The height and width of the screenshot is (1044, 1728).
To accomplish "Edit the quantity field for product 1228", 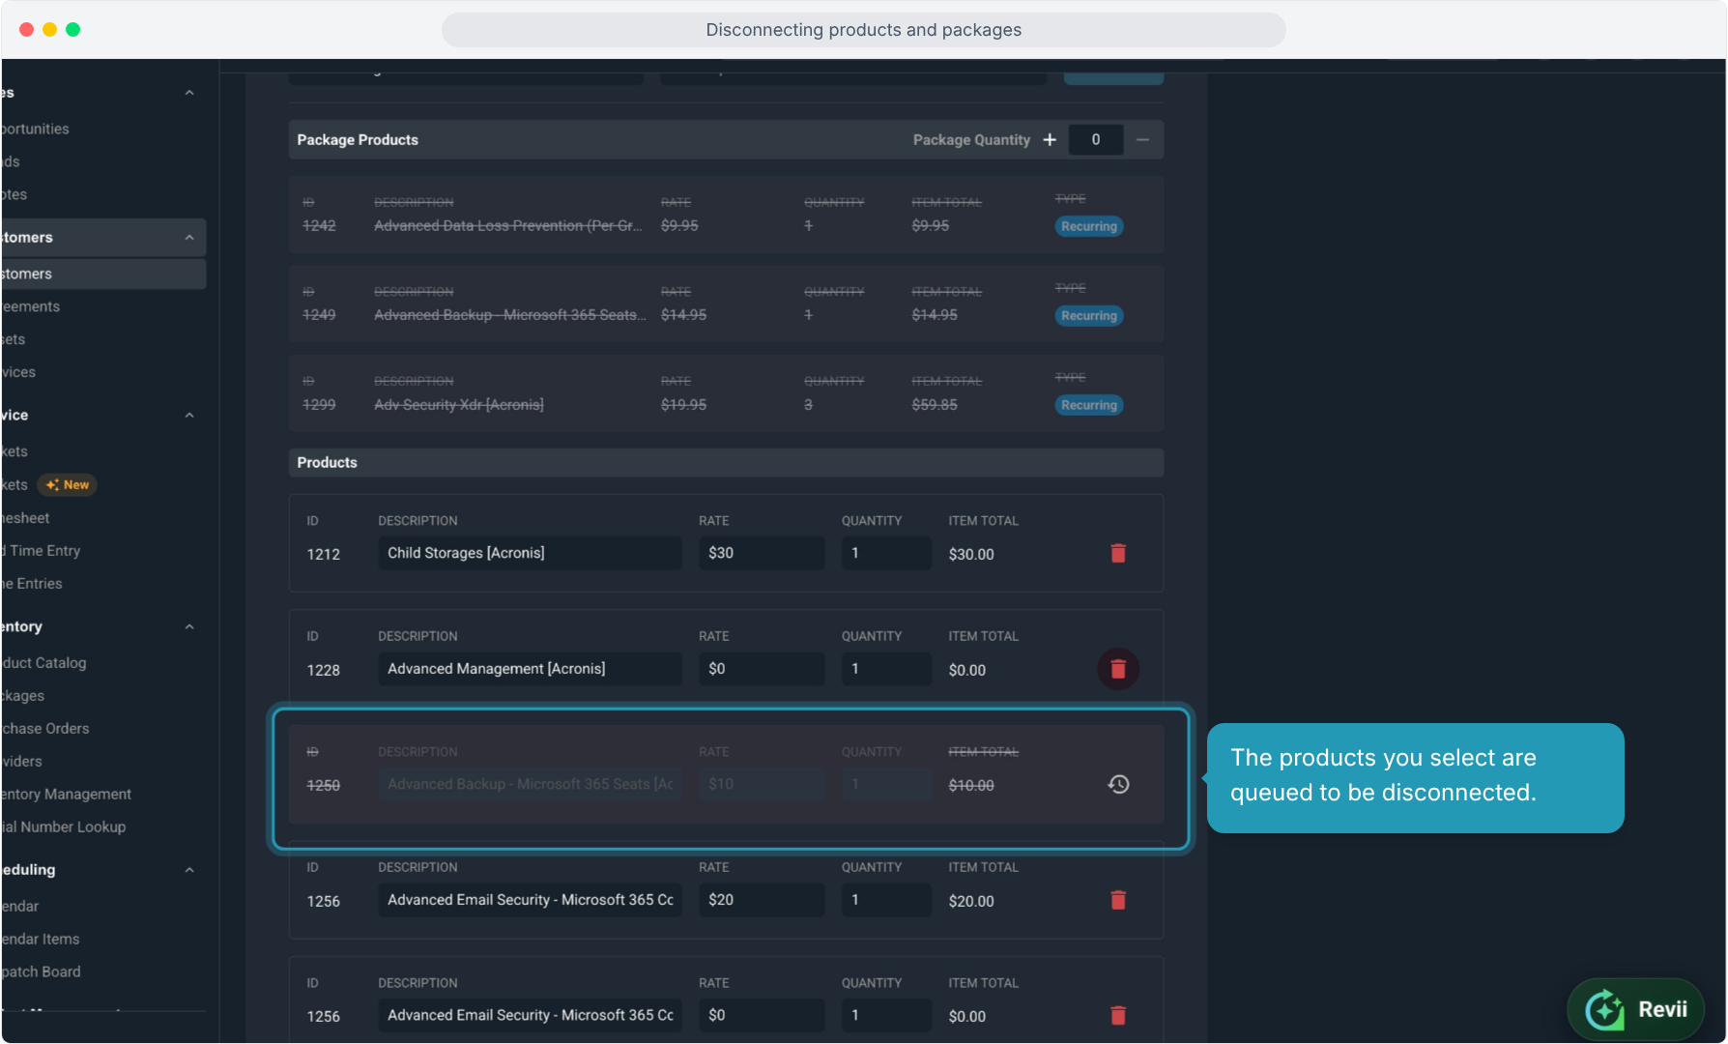I will 886,669.
